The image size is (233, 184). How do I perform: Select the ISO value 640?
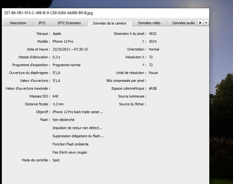pyautogui.click(x=55, y=96)
